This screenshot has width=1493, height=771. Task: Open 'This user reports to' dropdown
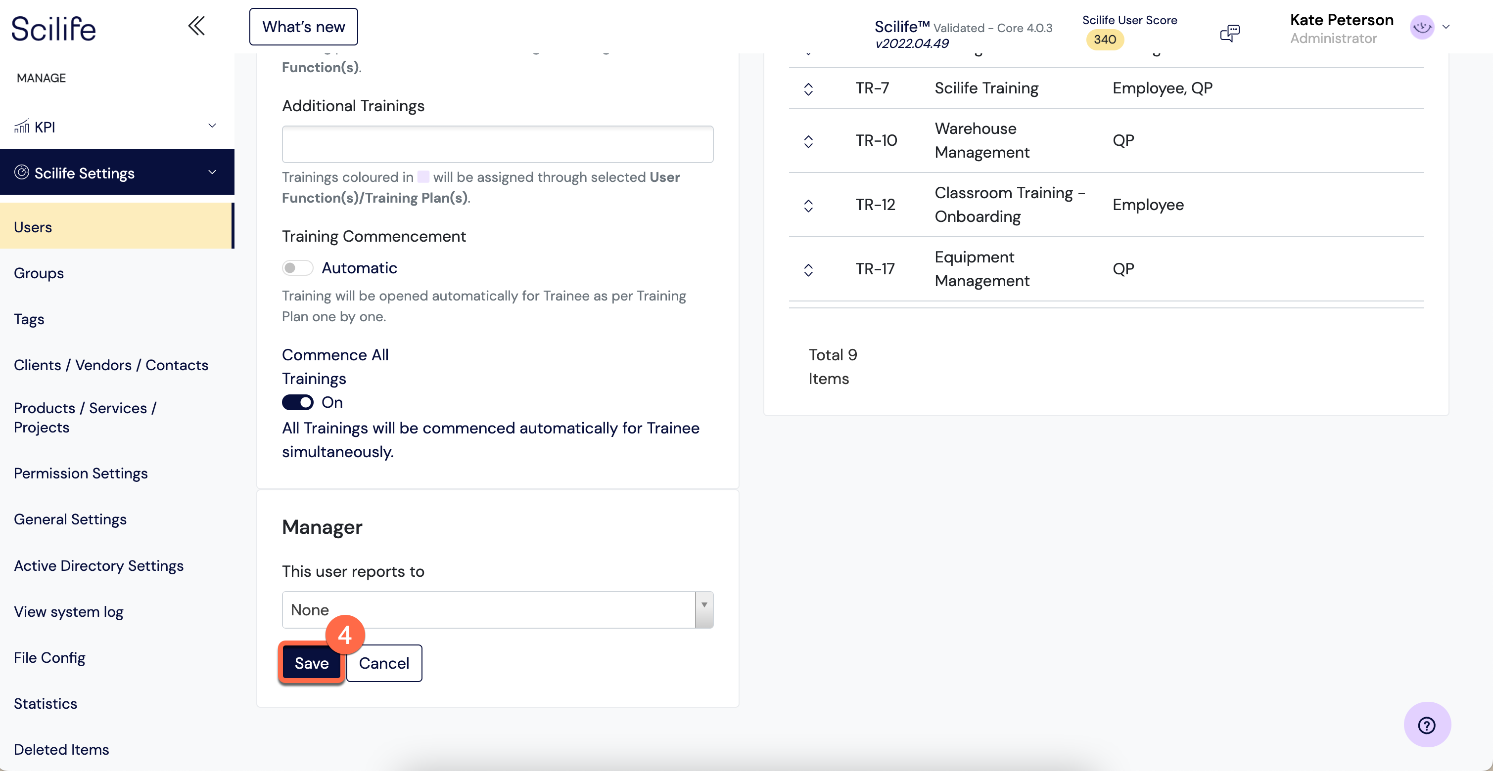pos(497,609)
